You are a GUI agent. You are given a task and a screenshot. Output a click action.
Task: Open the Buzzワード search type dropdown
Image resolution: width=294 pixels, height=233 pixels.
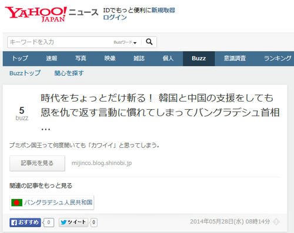click(125, 42)
